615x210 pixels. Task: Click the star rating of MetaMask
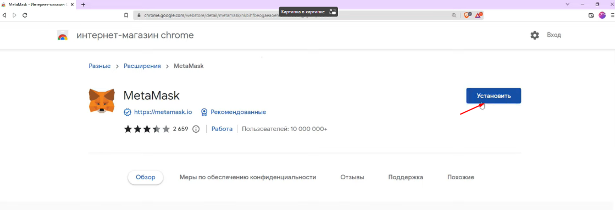pyautogui.click(x=147, y=129)
